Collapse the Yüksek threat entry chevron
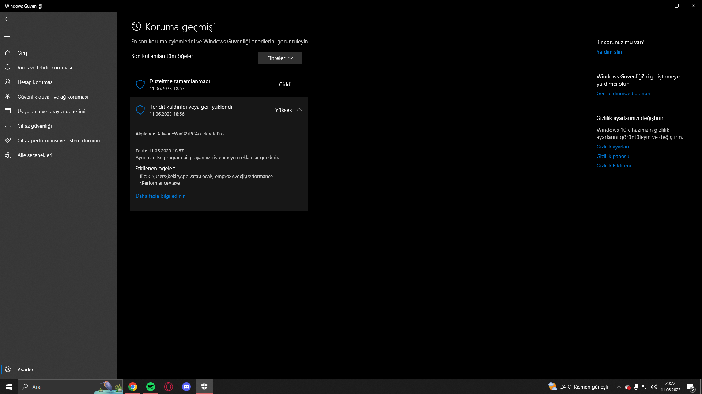This screenshot has height=394, width=702. 299,110
